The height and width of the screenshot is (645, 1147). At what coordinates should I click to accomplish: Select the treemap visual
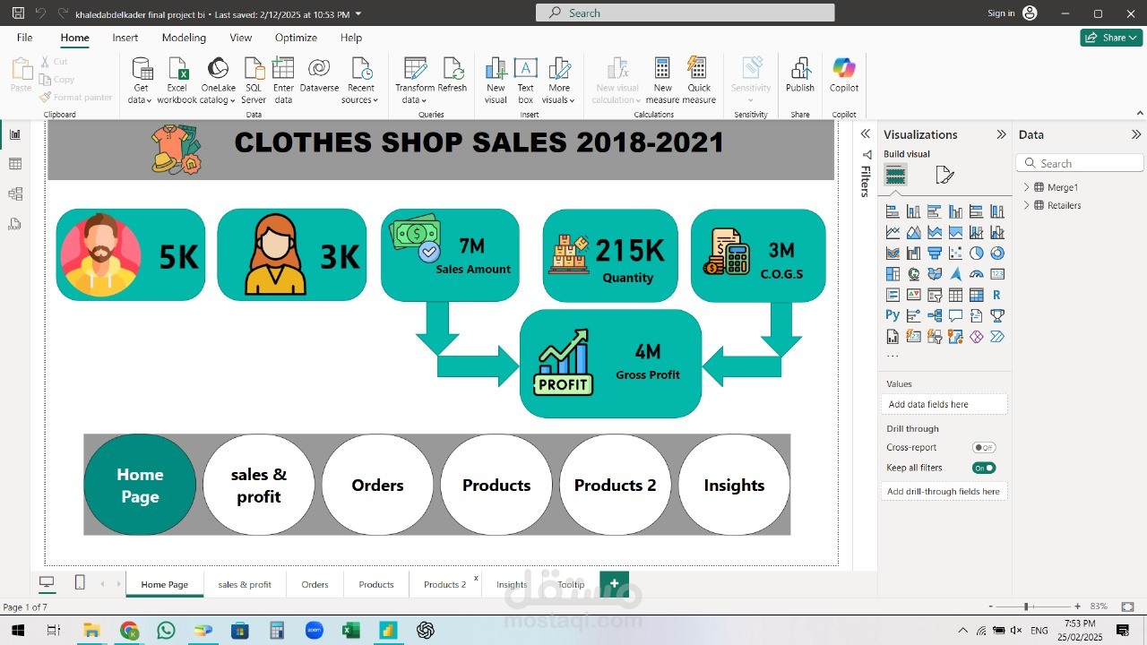tap(893, 274)
